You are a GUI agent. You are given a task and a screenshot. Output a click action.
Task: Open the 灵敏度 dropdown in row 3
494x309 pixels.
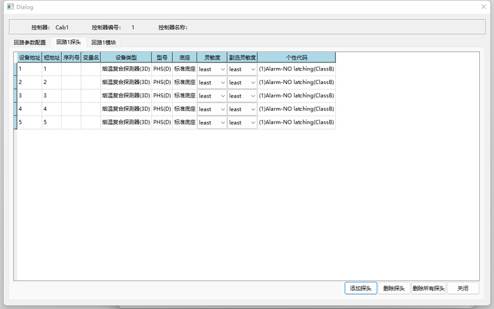[212, 96]
